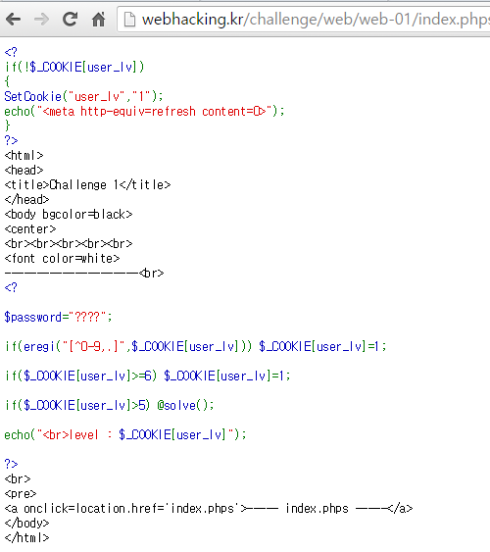The image size is (490, 552).
Task: Focus the webhacking.kr URL address field
Action: pyautogui.click(x=304, y=20)
